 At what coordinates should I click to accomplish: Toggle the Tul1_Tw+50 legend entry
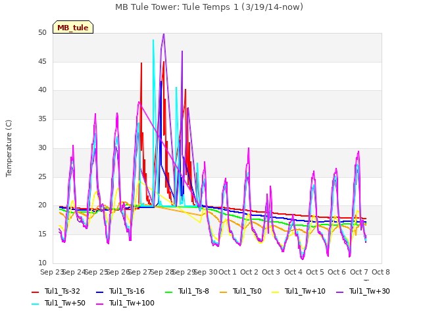tap(59, 303)
